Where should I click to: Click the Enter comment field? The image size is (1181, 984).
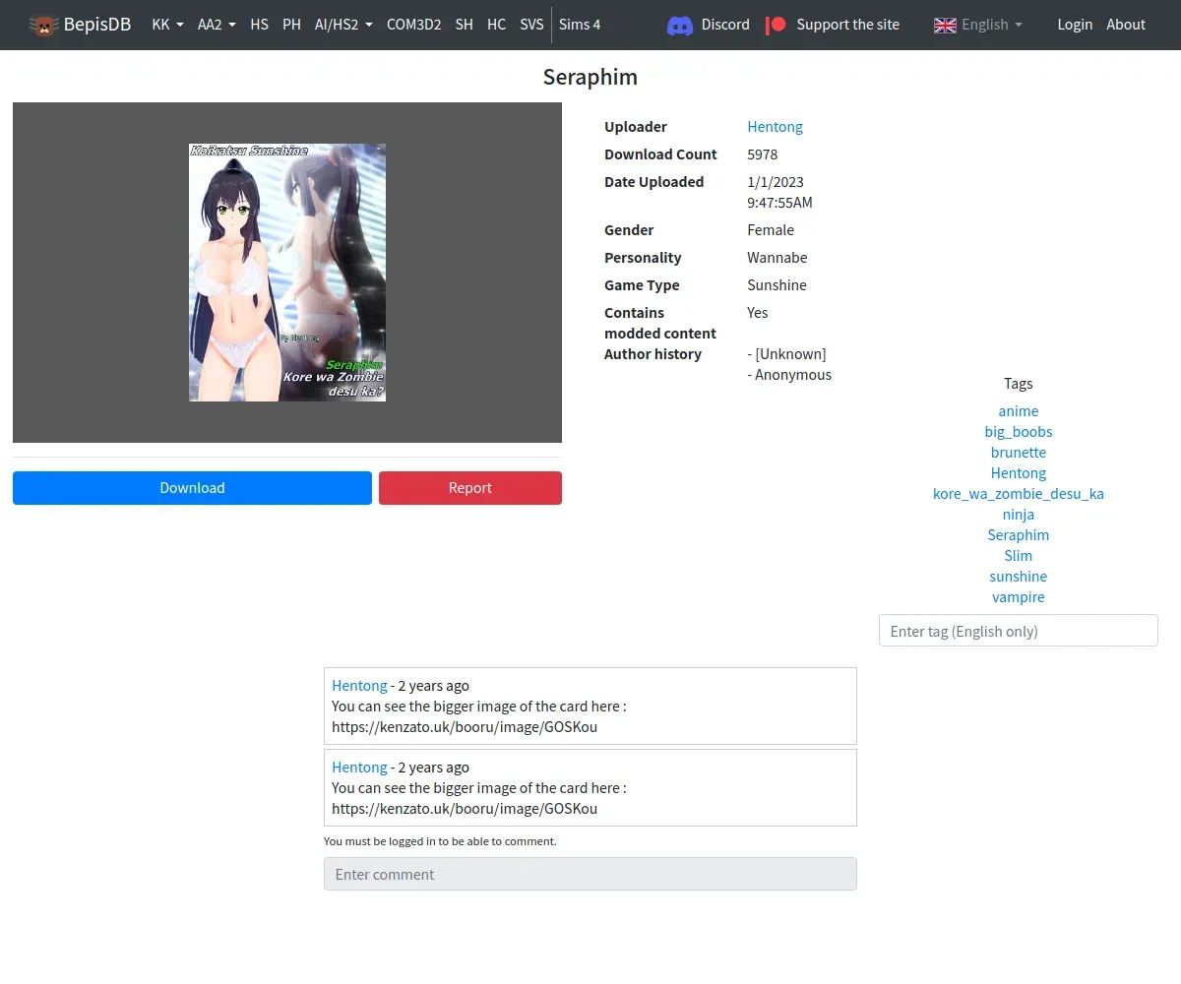(x=590, y=874)
